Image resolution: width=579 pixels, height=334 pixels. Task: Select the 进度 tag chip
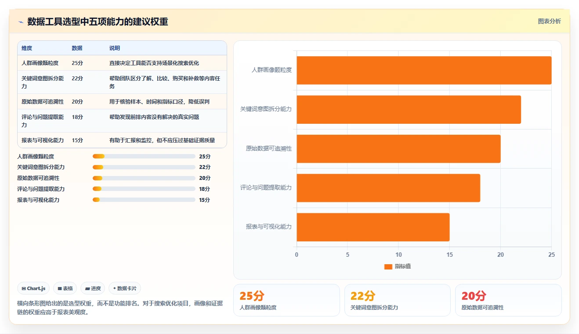(93, 288)
